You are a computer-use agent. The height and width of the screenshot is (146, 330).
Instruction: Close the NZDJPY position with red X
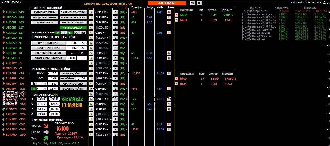pos(168,129)
